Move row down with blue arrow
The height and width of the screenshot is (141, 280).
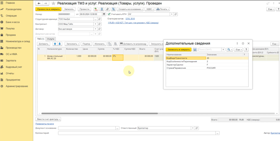(60, 44)
